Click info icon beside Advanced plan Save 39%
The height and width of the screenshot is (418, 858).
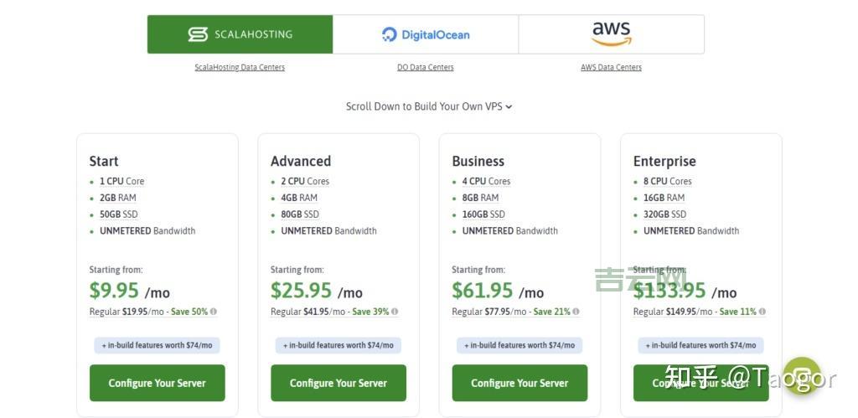[x=395, y=312]
